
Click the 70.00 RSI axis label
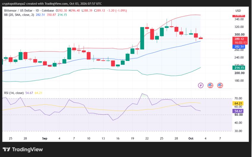pyautogui.click(x=238, y=98)
